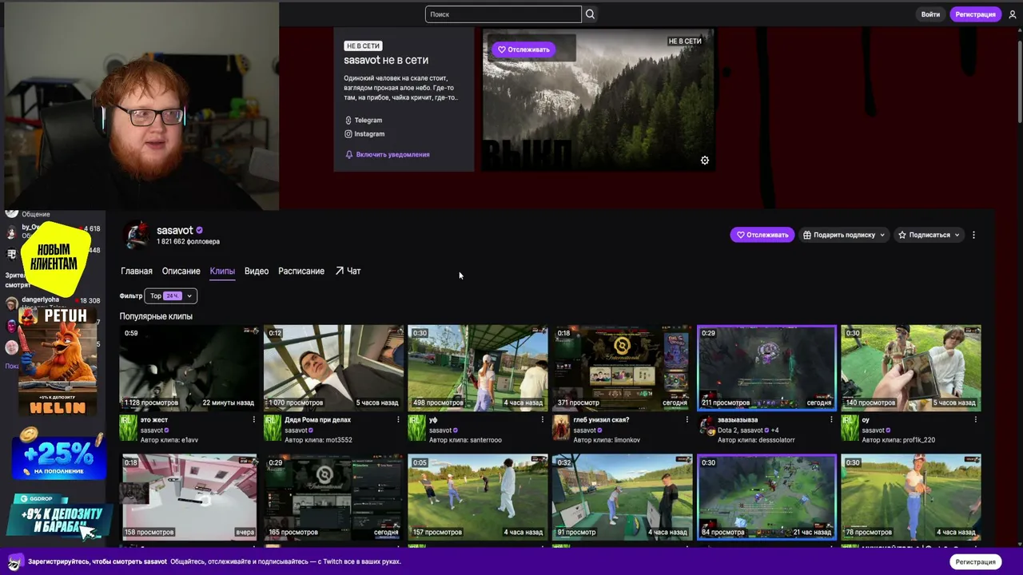Viewport: 1023px width, 575px height.
Task: Open more options for clip "оу"
Action: click(x=975, y=420)
